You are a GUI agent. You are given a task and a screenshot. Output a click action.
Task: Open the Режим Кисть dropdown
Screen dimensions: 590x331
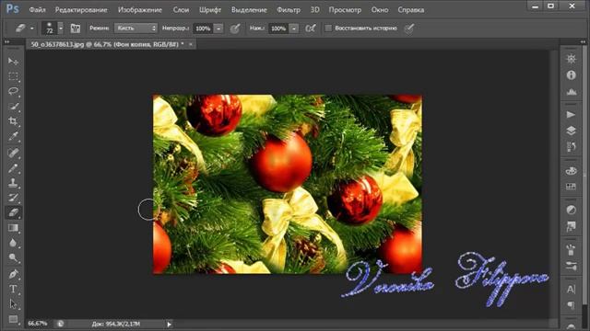click(136, 29)
